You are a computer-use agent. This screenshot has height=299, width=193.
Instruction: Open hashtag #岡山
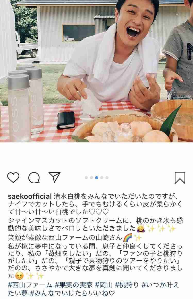point(104,285)
